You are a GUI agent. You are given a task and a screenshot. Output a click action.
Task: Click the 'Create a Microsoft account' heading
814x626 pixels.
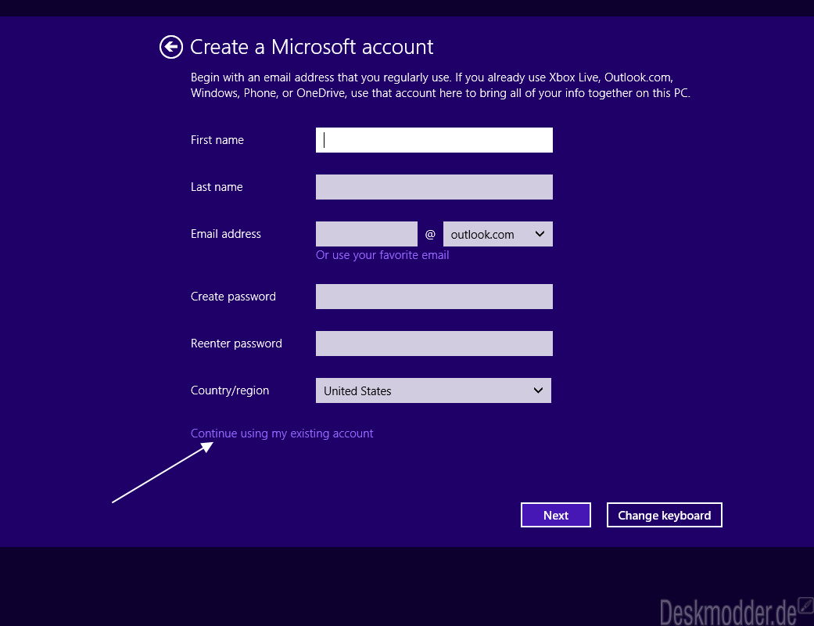tap(311, 47)
